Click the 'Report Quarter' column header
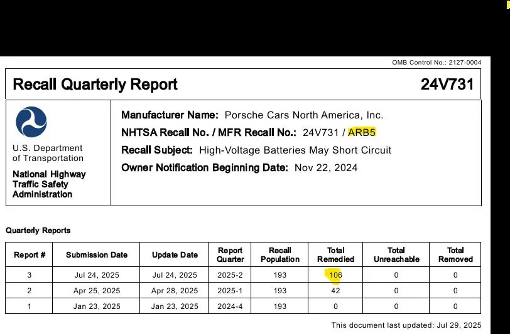This screenshot has height=334, width=510. 231,255
